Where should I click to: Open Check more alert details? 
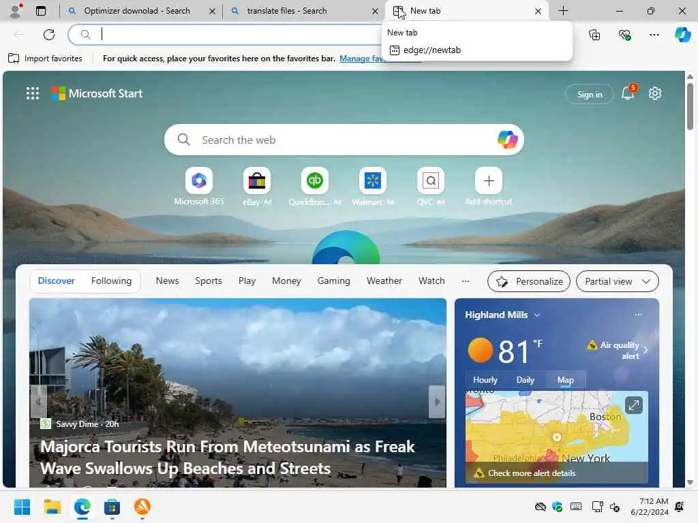tap(532, 473)
